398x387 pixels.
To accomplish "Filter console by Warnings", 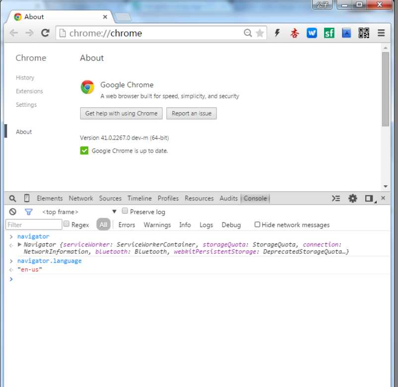I will (157, 225).
